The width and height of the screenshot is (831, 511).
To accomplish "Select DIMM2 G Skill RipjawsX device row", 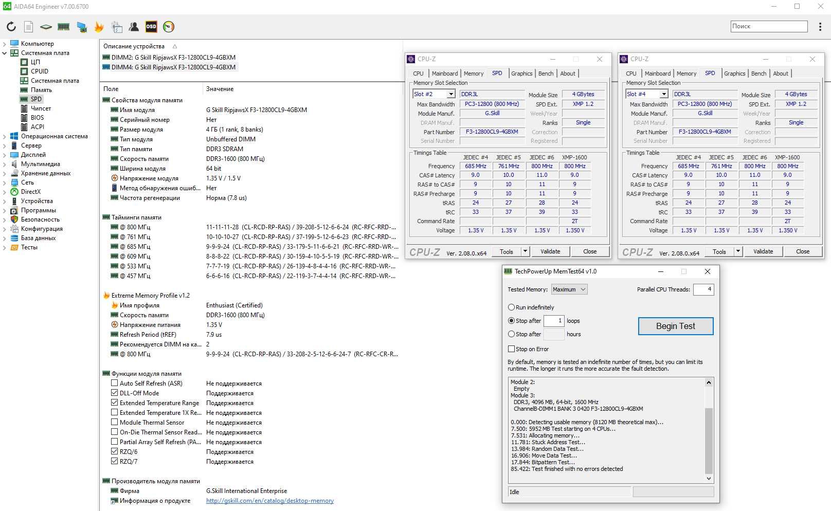I will (169, 58).
